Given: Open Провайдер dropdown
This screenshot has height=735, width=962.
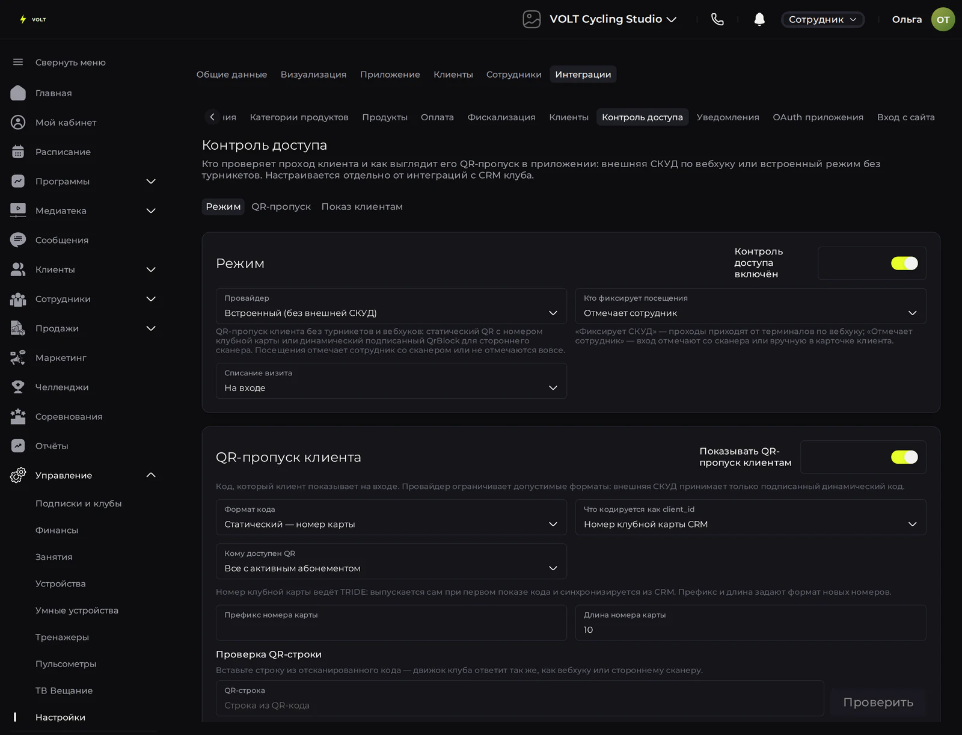Looking at the screenshot, I should pos(391,306).
